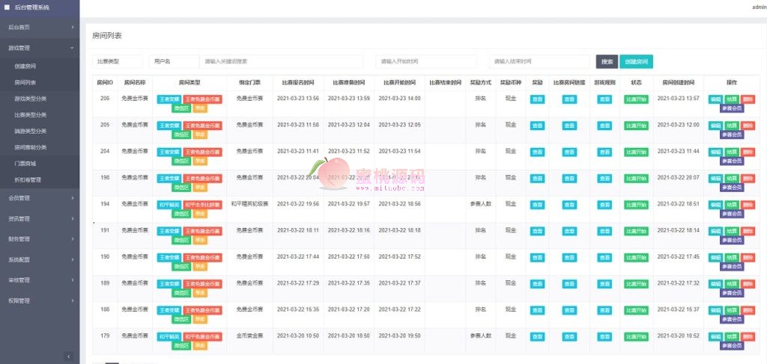The height and width of the screenshot is (364, 767).
Task: Click the sidebar collapse arrow at bottom
Action: tap(68, 357)
